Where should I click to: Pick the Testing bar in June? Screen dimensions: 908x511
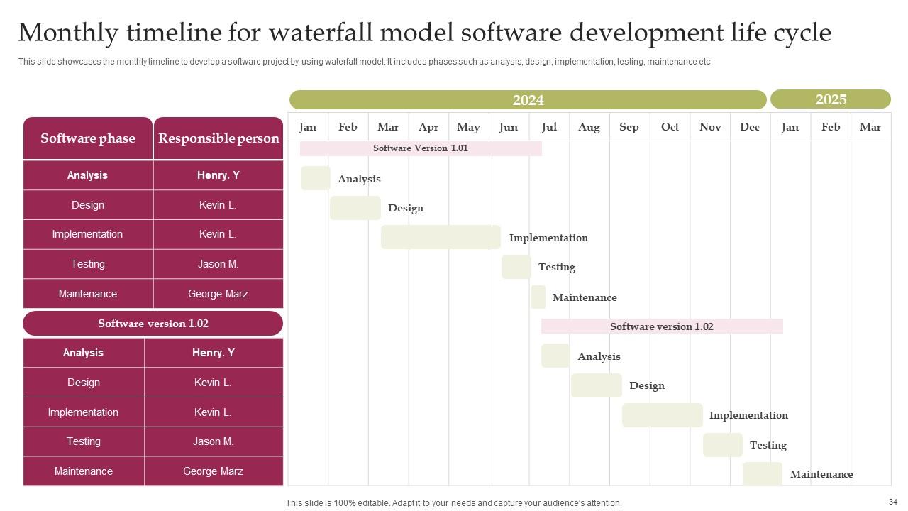(516, 267)
